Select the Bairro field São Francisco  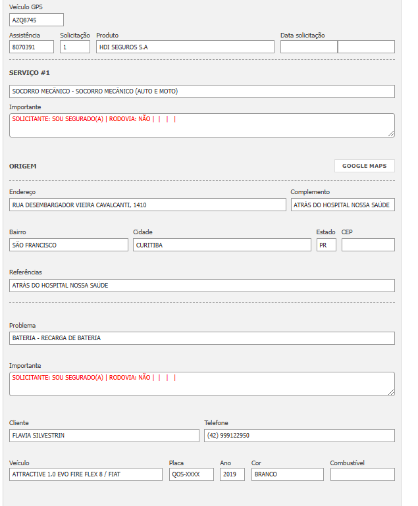click(x=68, y=245)
